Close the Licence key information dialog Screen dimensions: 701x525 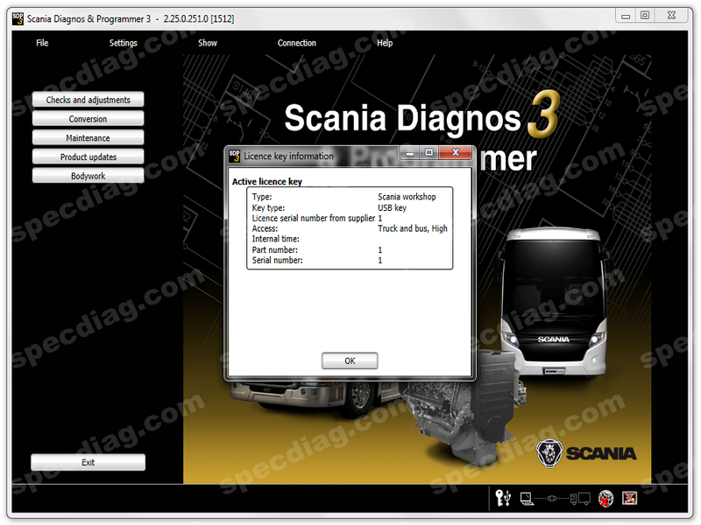pyautogui.click(x=456, y=153)
